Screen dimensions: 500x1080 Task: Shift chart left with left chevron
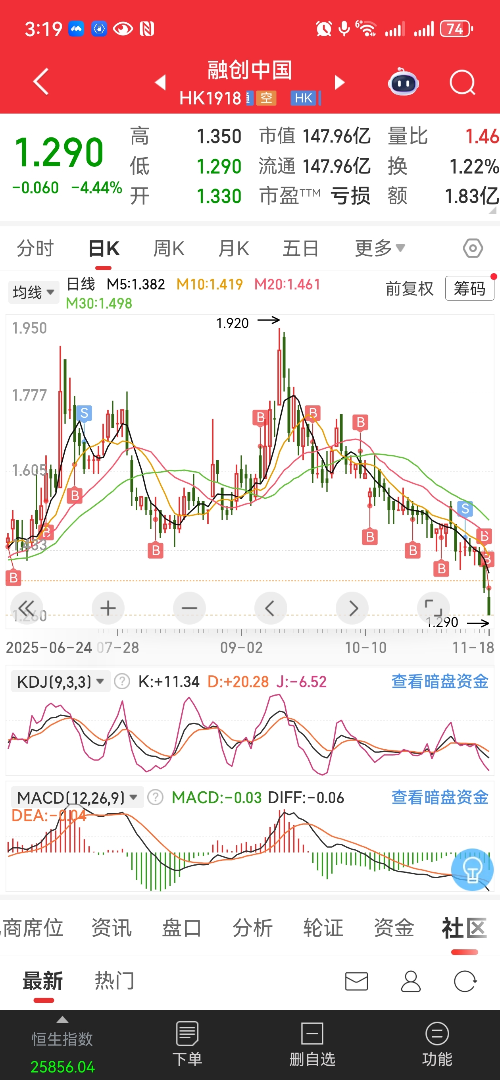click(x=271, y=607)
